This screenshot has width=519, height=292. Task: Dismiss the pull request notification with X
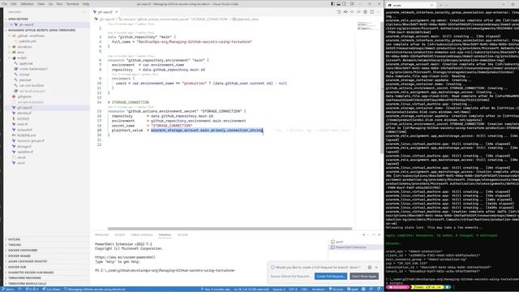376,267
